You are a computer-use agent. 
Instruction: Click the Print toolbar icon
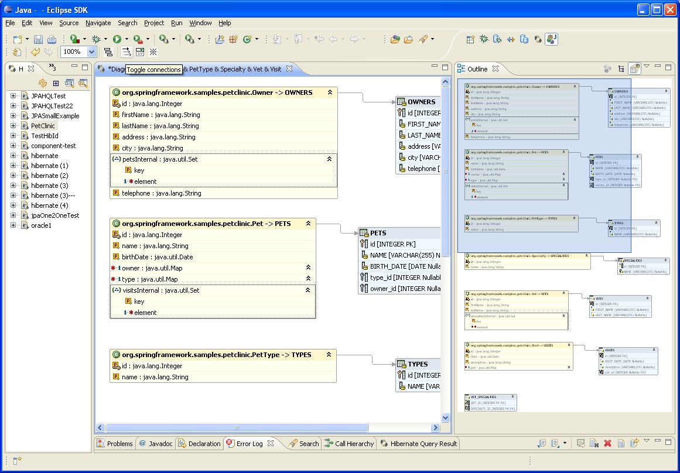click(x=52, y=39)
